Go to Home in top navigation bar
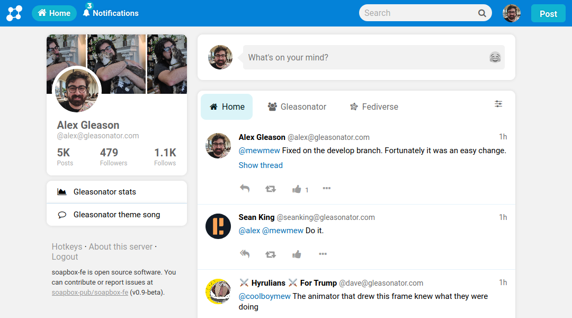This screenshot has height=318, width=572. 54,13
